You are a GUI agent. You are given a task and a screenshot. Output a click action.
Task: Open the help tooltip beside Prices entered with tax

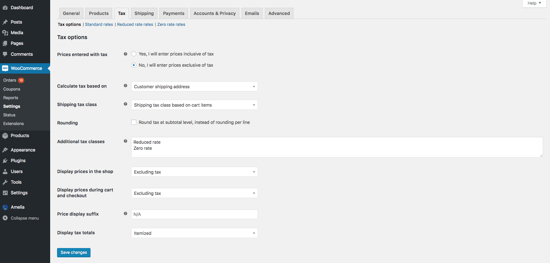[126, 54]
